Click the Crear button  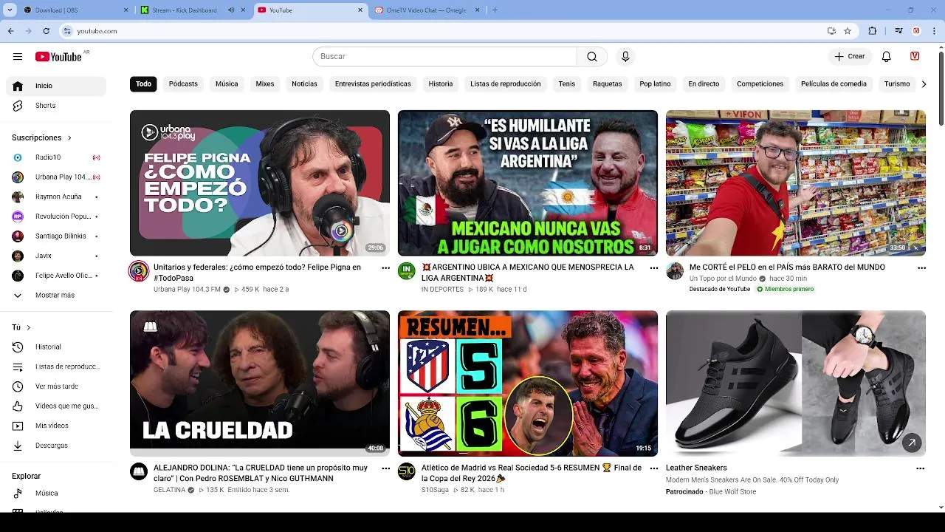pos(850,57)
